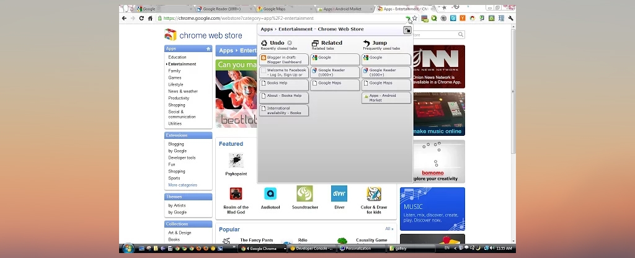
Task: Open More categories link under Extensions
Action: [x=183, y=185]
